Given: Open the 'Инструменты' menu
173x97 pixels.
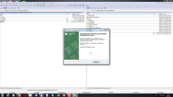Looking at the screenshot, I should (46, 3).
